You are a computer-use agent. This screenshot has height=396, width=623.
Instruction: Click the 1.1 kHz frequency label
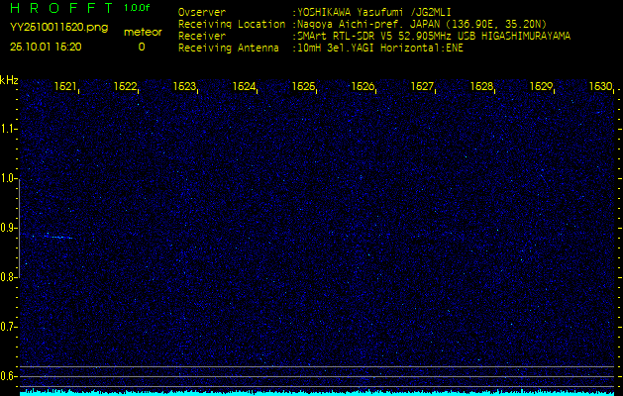click(x=9, y=129)
